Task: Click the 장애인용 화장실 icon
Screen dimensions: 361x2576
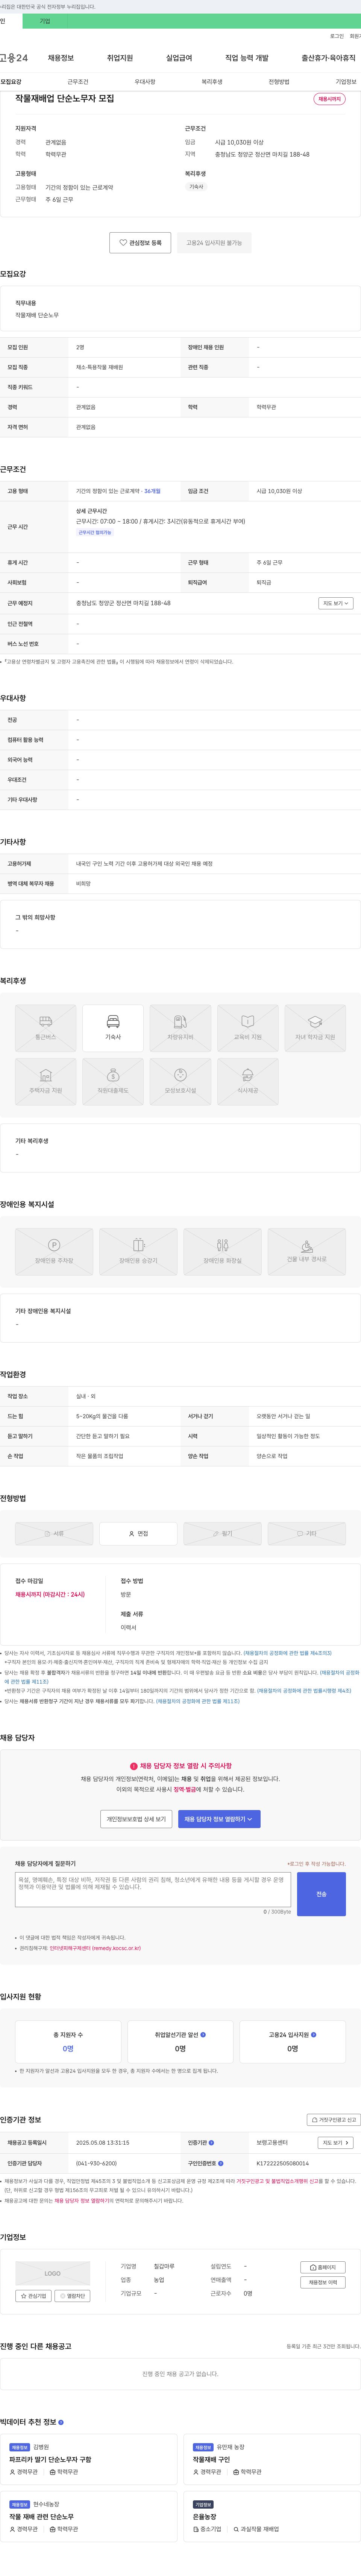Action: coord(222,1251)
